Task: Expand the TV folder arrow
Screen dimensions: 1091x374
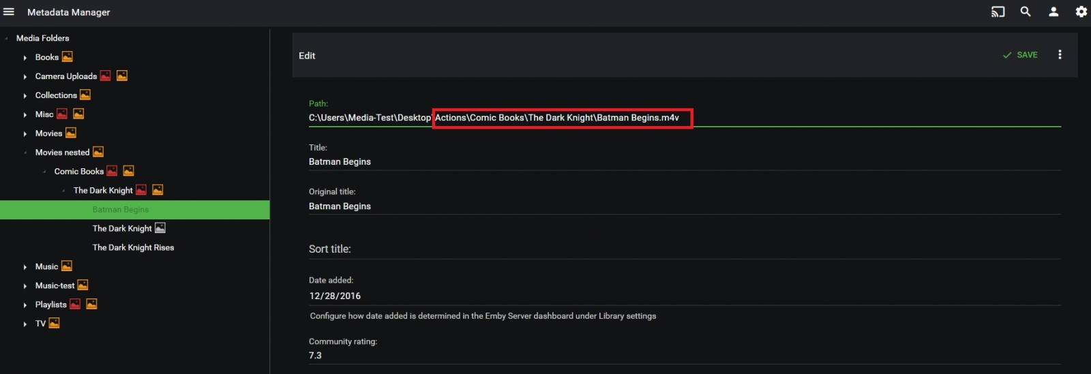Action: pos(25,324)
